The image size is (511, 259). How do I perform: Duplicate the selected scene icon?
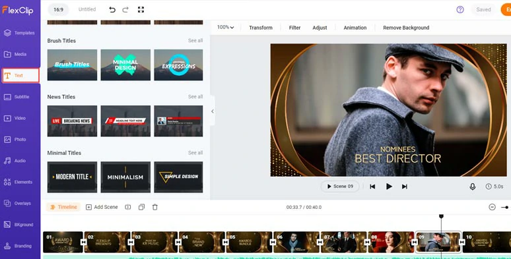[141, 207]
